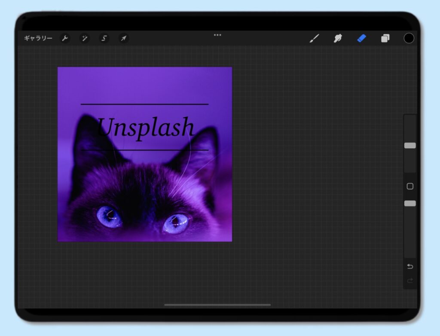
Task: Tap the iPad home indicator bar
Action: [217, 305]
